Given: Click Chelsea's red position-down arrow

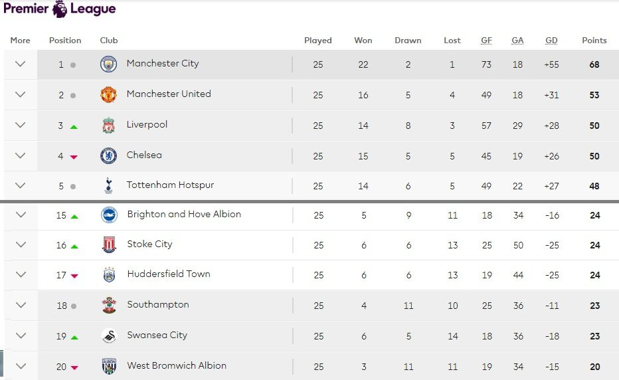Looking at the screenshot, I should (x=74, y=157).
